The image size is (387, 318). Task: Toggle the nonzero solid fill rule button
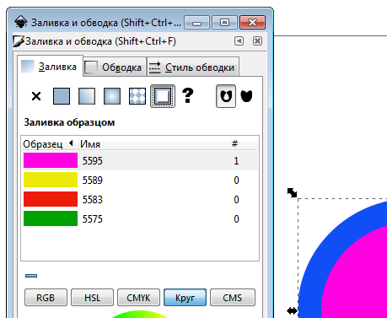(x=246, y=96)
